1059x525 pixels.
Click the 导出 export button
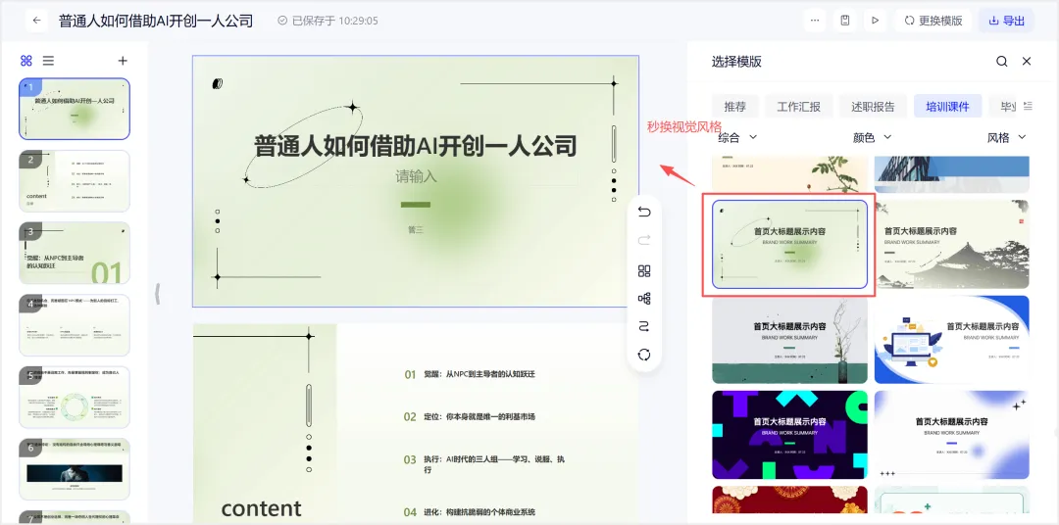coord(1006,21)
